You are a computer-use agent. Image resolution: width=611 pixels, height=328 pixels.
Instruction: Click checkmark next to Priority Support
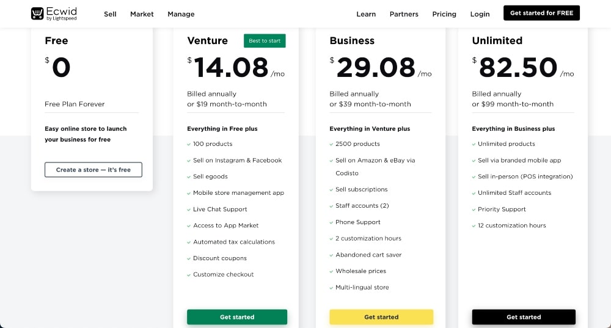point(472,210)
